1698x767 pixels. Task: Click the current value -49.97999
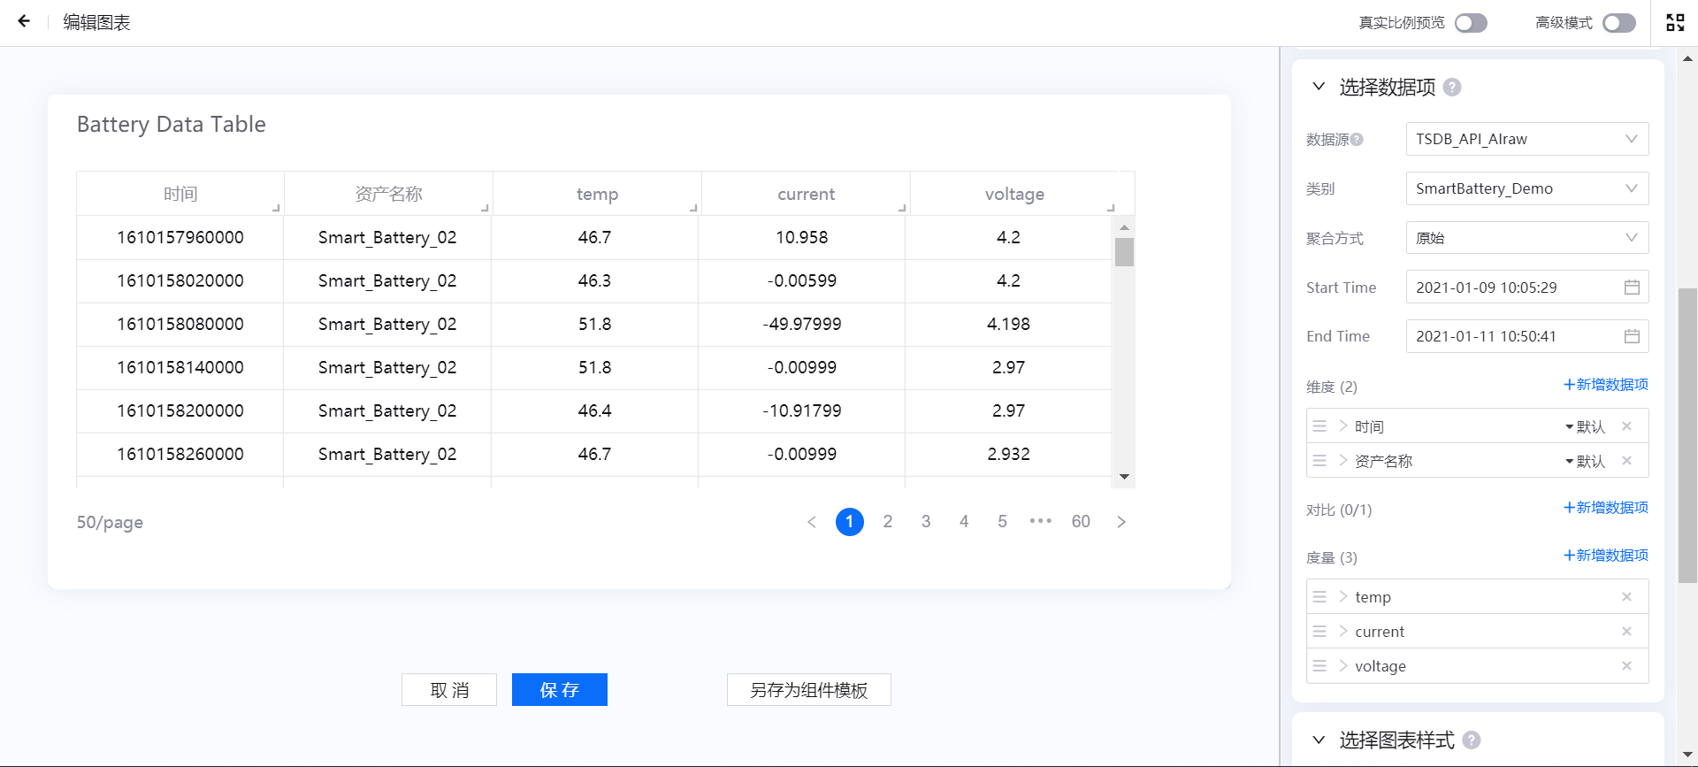point(802,325)
